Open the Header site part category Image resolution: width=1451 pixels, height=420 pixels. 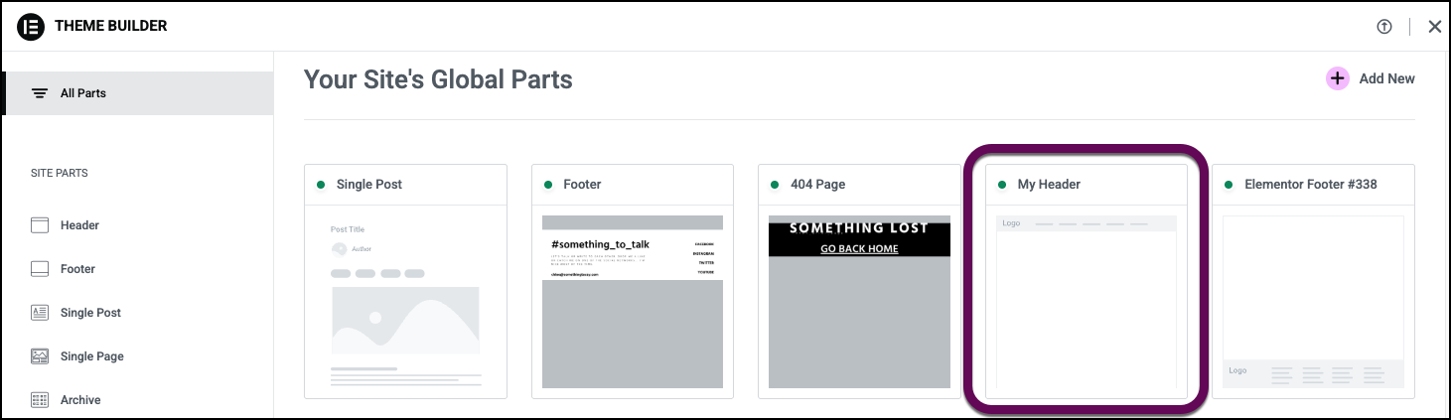coord(79,225)
